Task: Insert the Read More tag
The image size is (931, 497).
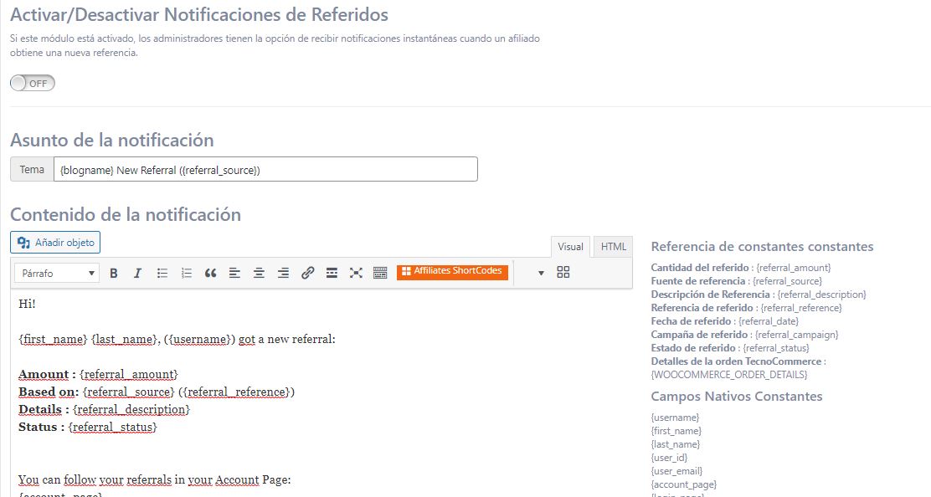Action: pos(332,273)
